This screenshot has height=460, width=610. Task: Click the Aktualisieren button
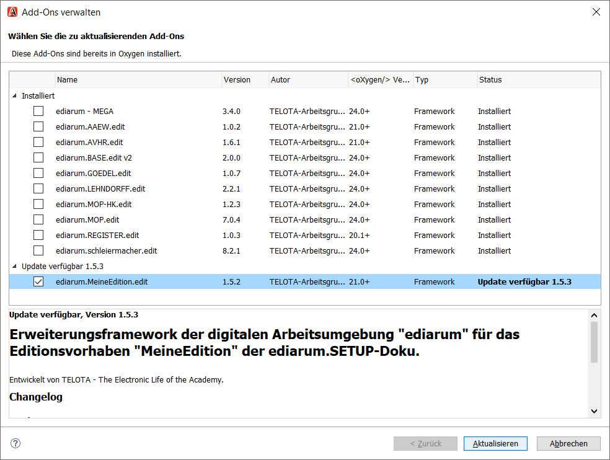[495, 444]
